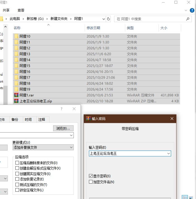Viewport: 196px width, 199px height.
Task: Click the 阿狸14 folder icon
Action: coord(16,60)
